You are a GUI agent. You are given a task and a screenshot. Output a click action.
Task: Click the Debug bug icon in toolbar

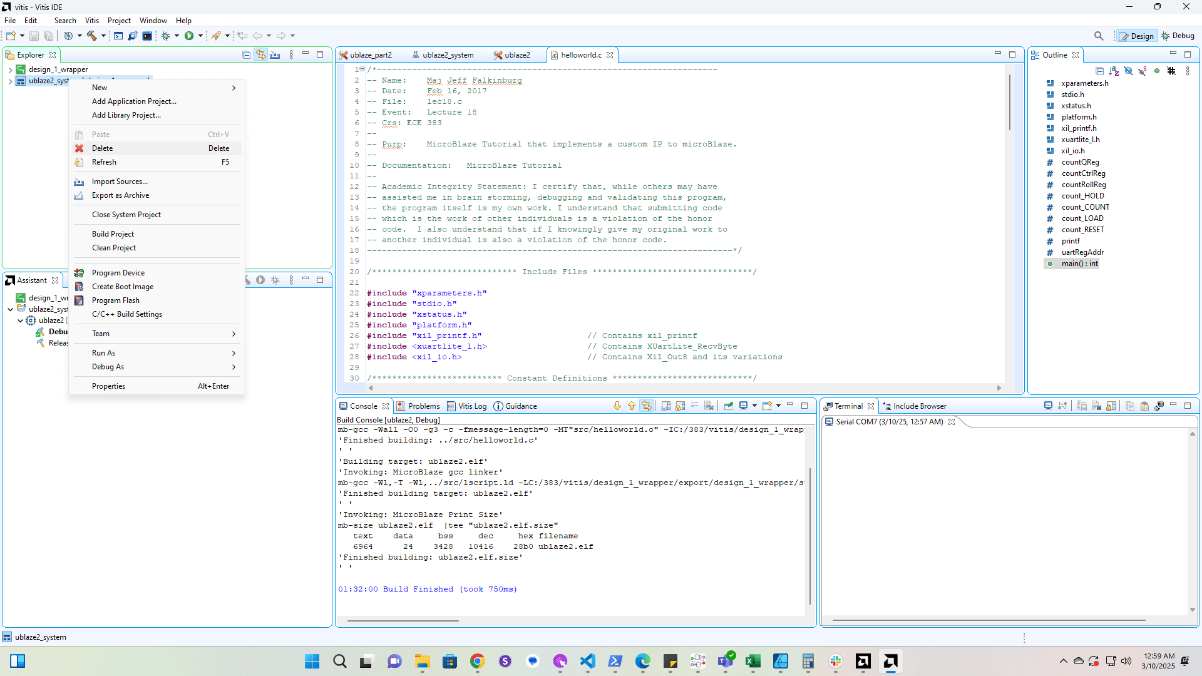(x=165, y=36)
